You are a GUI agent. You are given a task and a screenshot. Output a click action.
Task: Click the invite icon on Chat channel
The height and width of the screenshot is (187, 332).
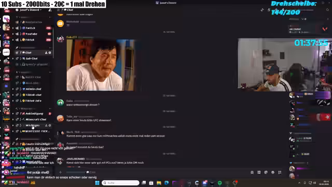[x=46, y=52]
